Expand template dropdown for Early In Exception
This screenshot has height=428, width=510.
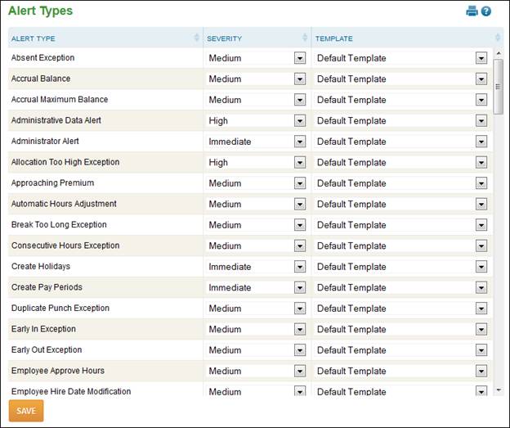(481, 329)
